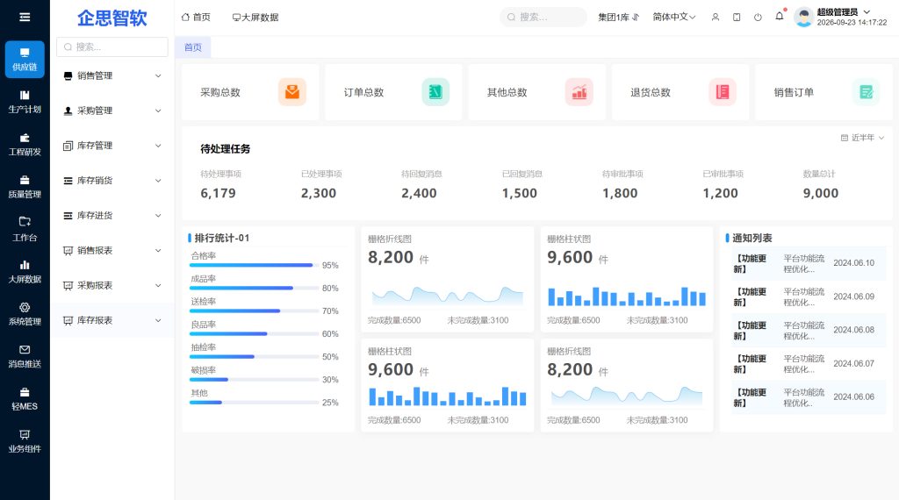Click the 破损率 30% progress bar
This screenshot has height=500, width=899.
click(x=255, y=380)
